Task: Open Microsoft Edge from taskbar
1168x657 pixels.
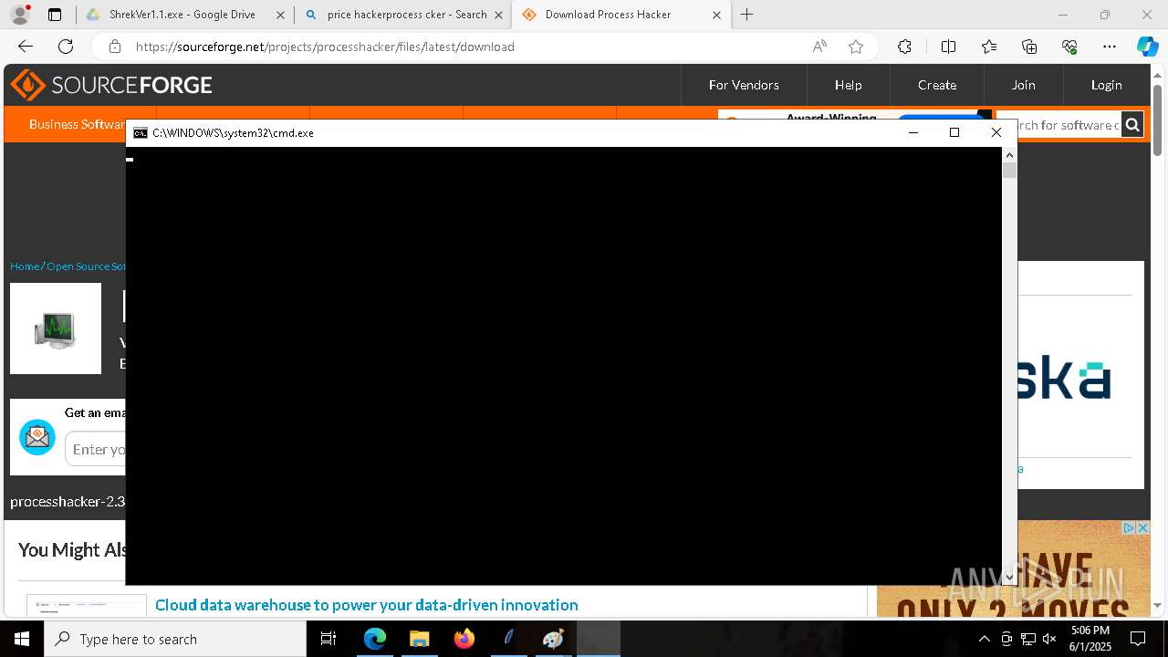Action: [x=374, y=639]
